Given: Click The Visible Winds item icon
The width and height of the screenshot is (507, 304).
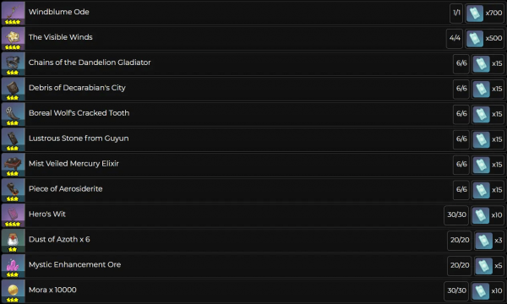Looking at the screenshot, I should 13,38.
